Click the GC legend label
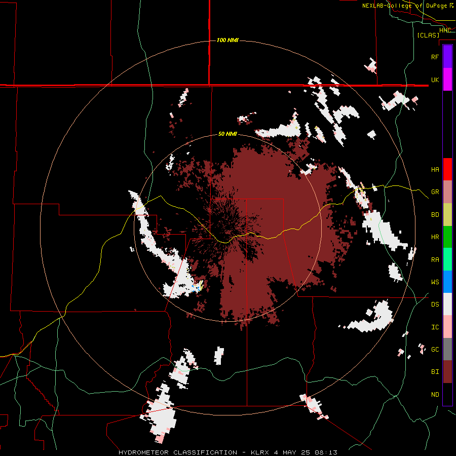The height and width of the screenshot is (456, 456). [435, 349]
